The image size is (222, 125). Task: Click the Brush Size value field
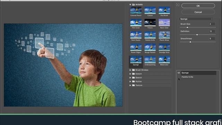pyautogui.click(x=212, y=24)
